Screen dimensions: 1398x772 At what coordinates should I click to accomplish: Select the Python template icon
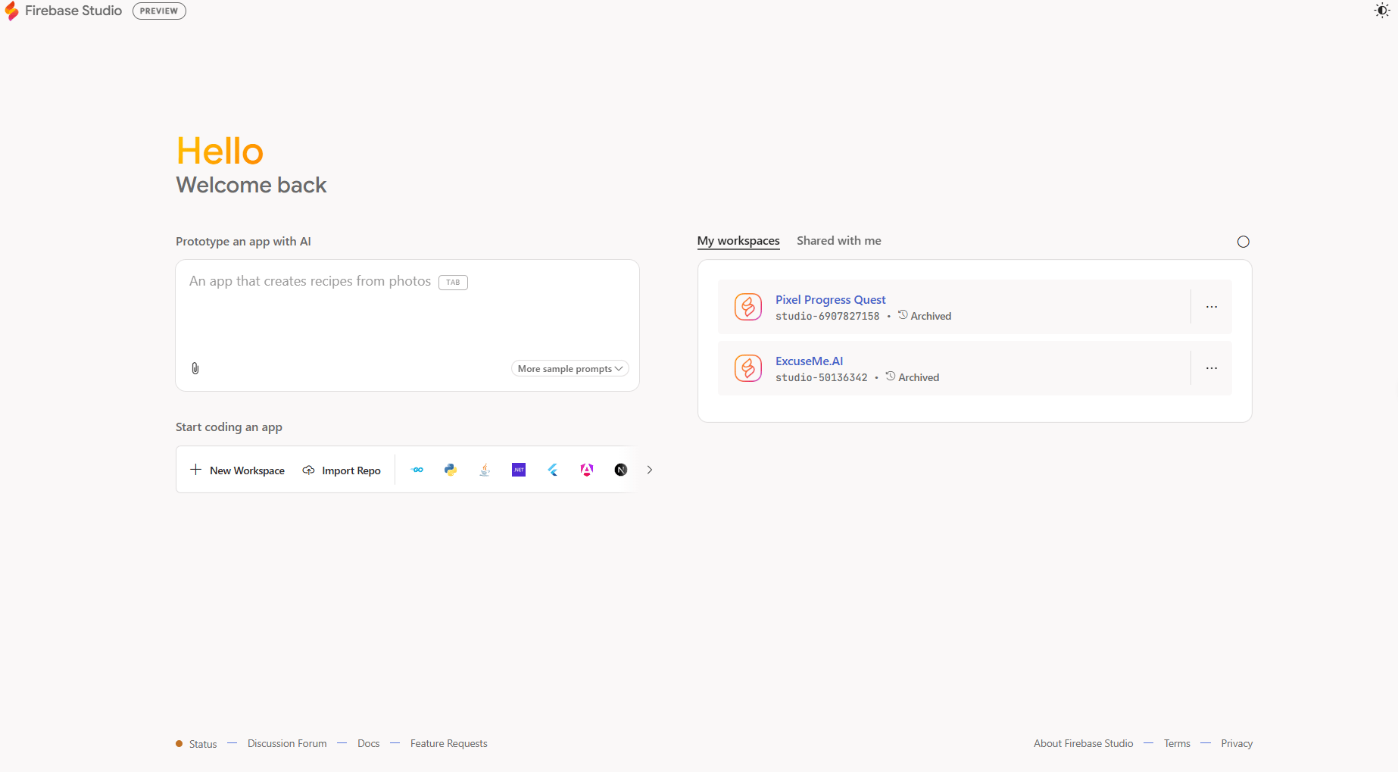coord(451,470)
